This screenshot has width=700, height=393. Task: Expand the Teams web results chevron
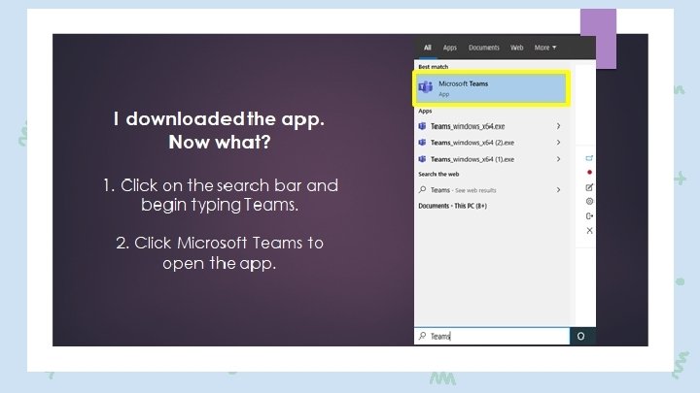(x=558, y=190)
